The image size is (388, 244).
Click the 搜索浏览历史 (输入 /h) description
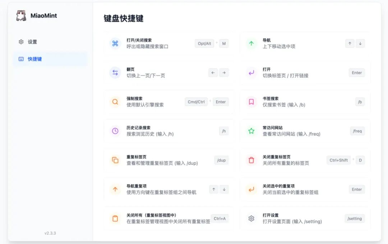point(150,134)
